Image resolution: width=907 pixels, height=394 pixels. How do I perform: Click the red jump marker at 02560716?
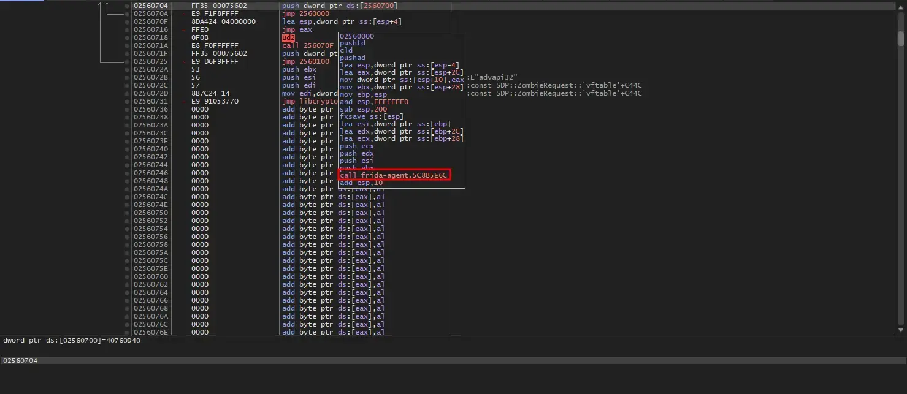pyautogui.click(x=185, y=30)
